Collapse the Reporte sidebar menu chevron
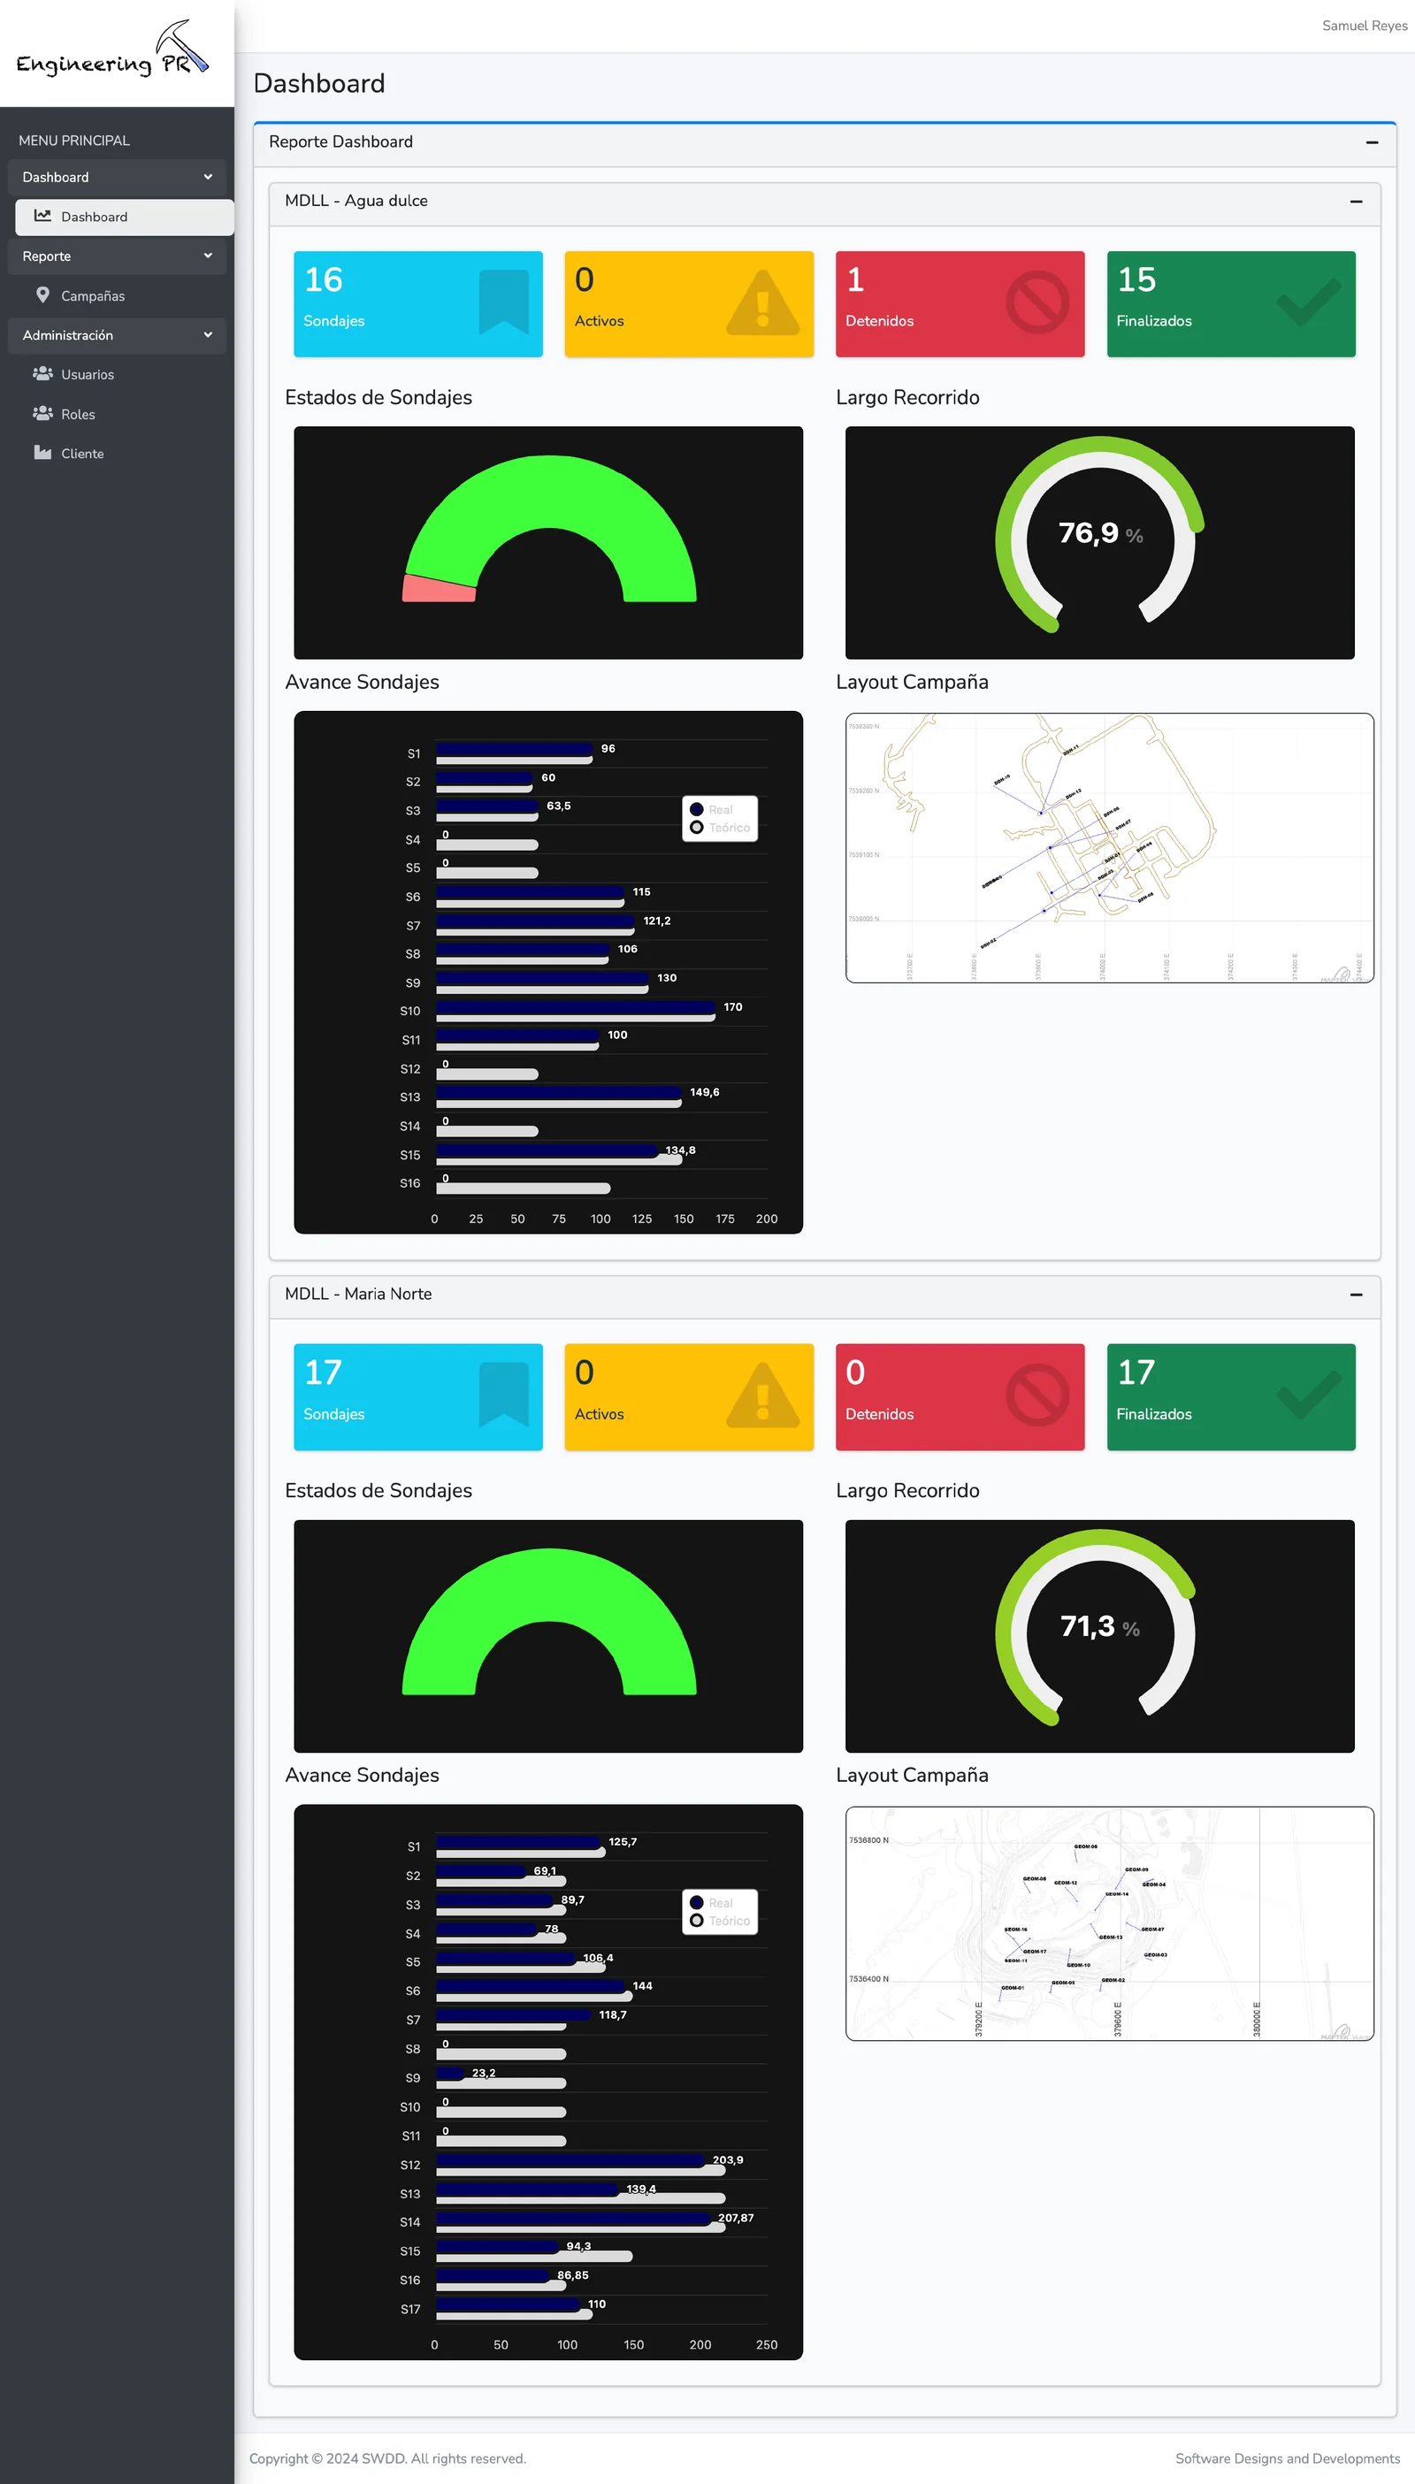Screen dimensions: 1415x2484 (208, 256)
